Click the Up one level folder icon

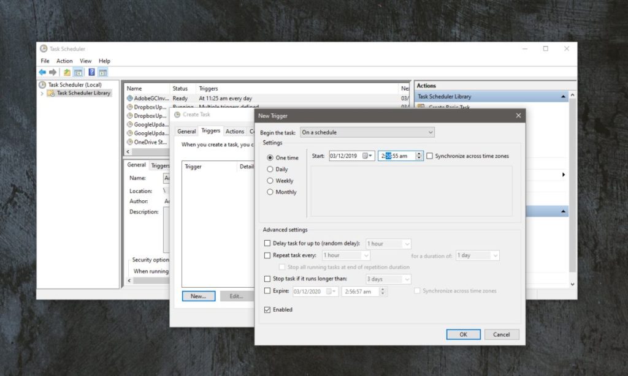tap(67, 72)
